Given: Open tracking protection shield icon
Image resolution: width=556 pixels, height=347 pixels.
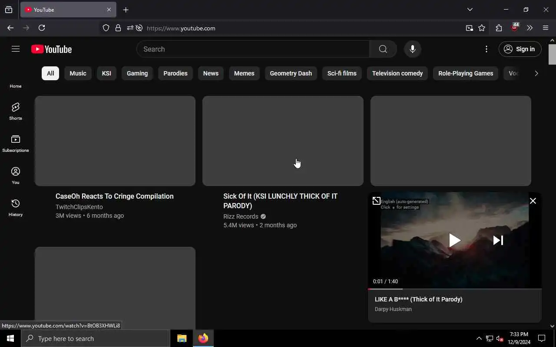Looking at the screenshot, I should click(106, 28).
